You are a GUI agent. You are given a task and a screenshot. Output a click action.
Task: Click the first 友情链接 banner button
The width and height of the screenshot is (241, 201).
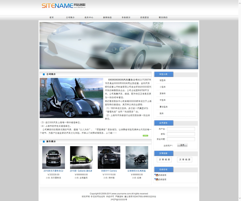tap(164, 159)
